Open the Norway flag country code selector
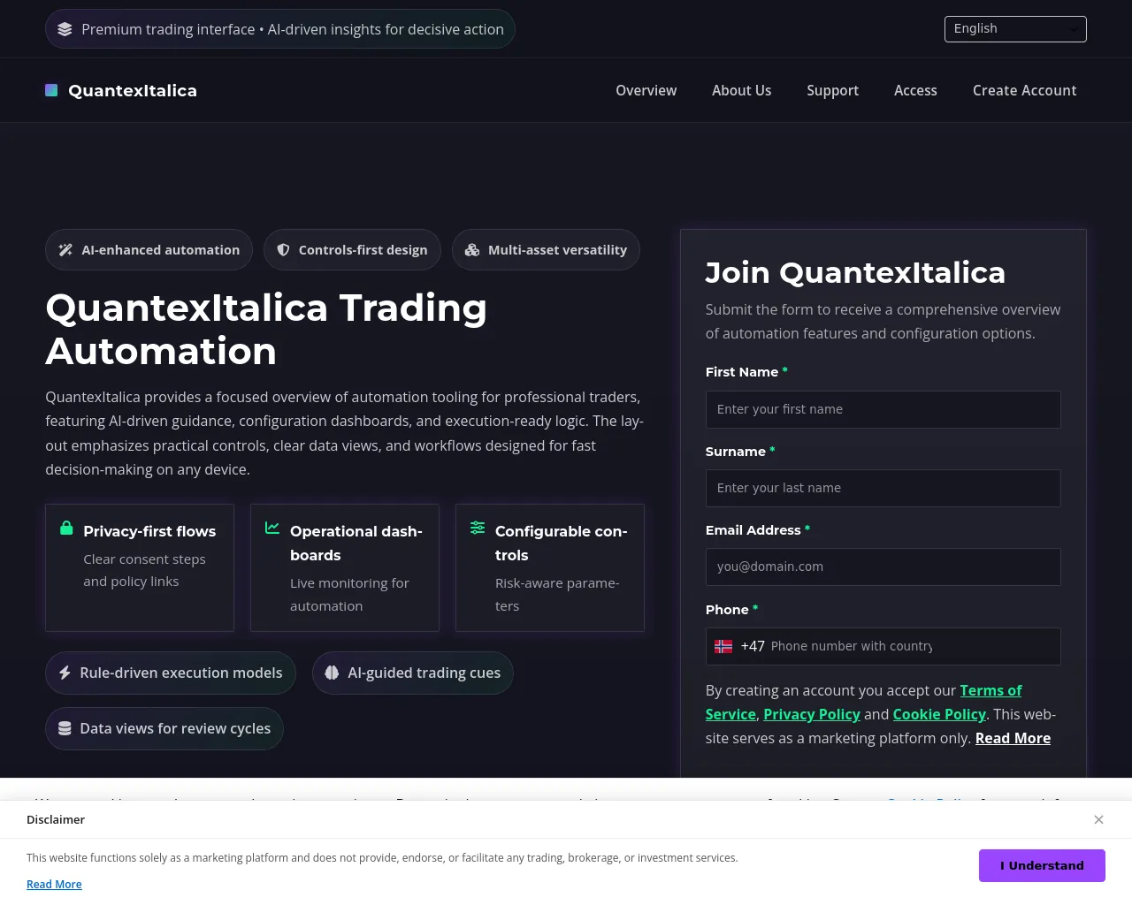Viewport: 1132px width, 905px height. click(723, 646)
